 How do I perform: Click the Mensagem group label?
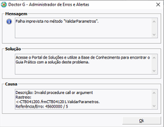16,14
